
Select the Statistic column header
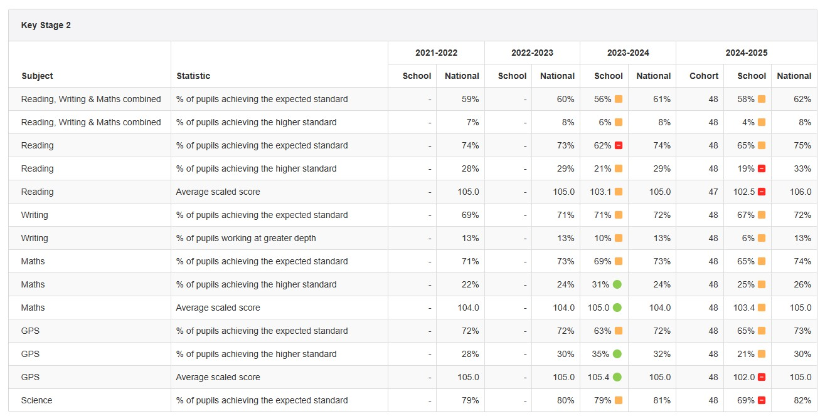click(x=193, y=76)
